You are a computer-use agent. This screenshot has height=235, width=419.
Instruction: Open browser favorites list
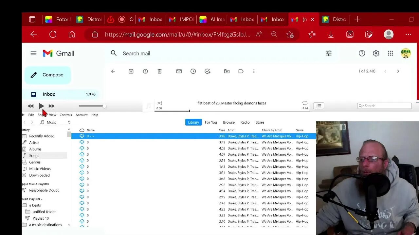tap(312, 34)
